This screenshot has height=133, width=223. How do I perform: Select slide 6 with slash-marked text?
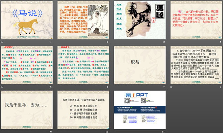coord(83,65)
